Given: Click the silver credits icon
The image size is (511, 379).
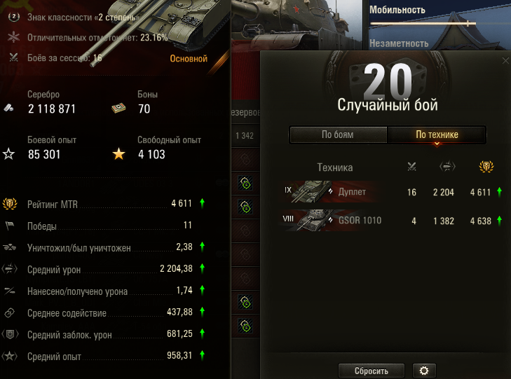Looking at the screenshot, I should (x=9, y=108).
